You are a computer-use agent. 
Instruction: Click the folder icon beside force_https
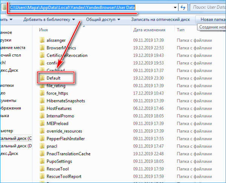[42, 93]
